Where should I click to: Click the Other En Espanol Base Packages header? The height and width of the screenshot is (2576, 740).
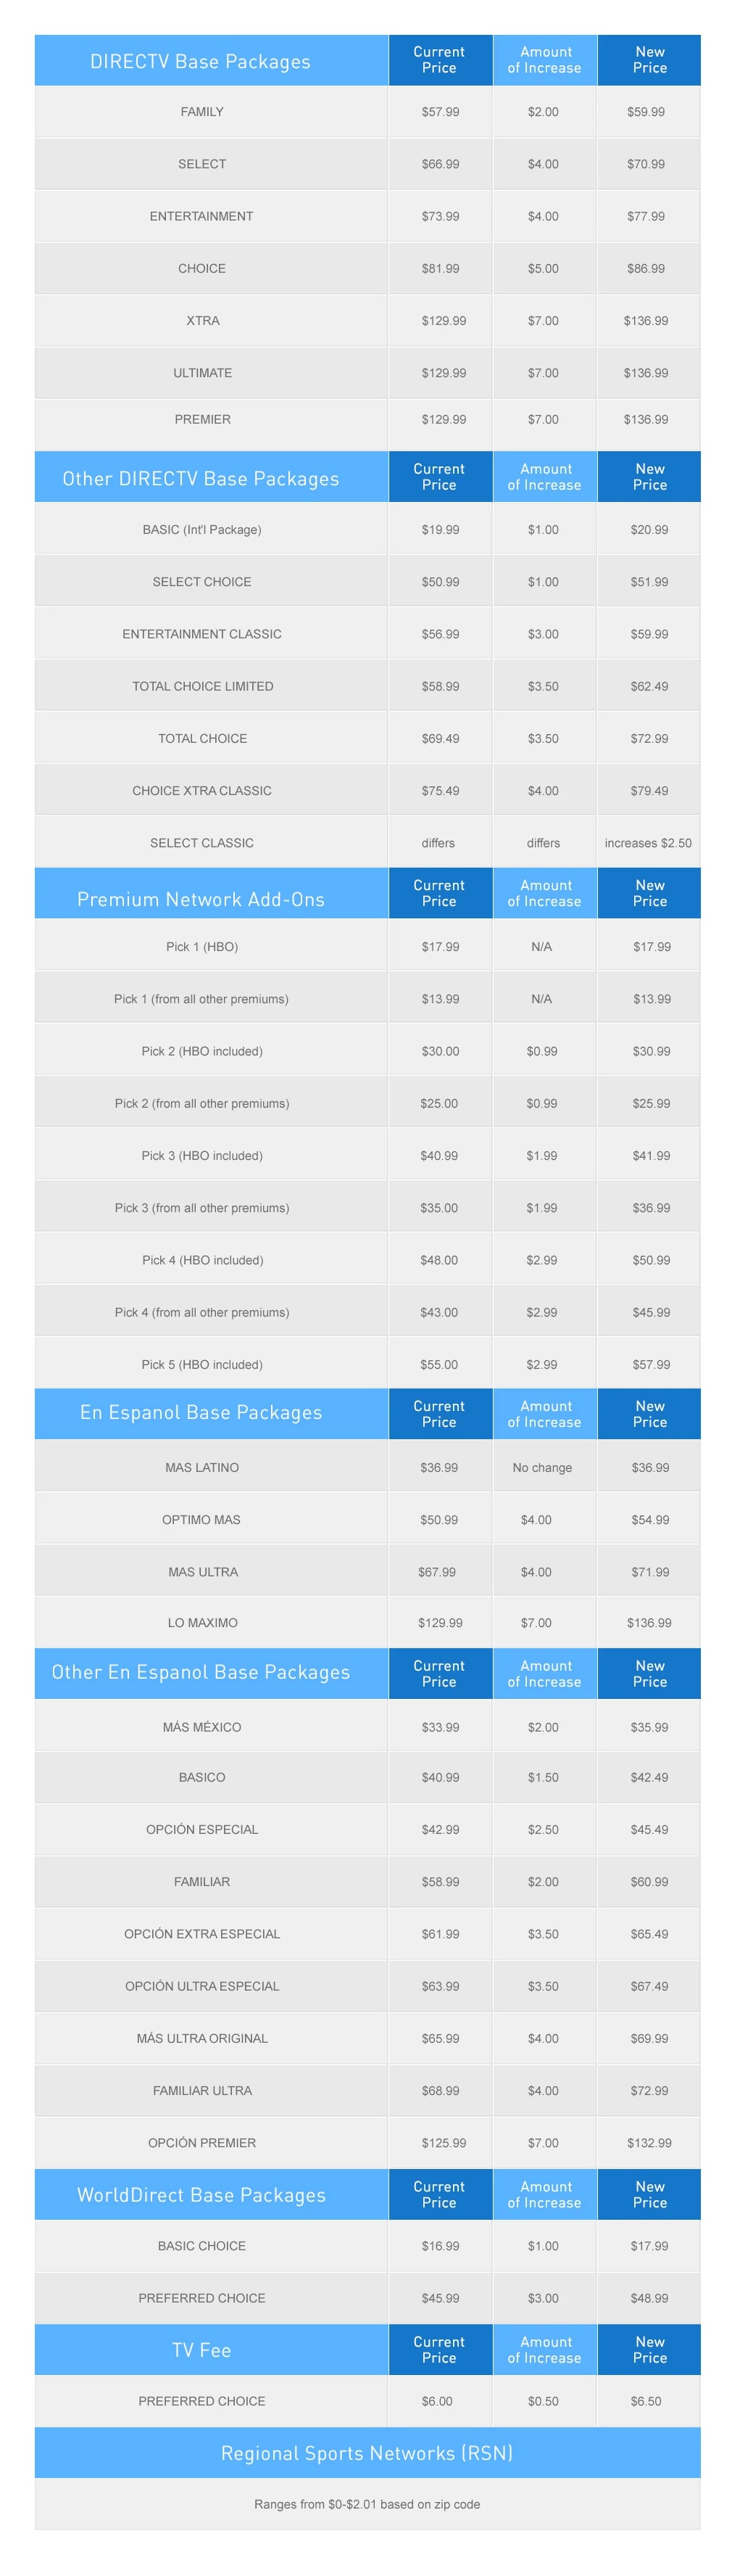click(x=201, y=1672)
